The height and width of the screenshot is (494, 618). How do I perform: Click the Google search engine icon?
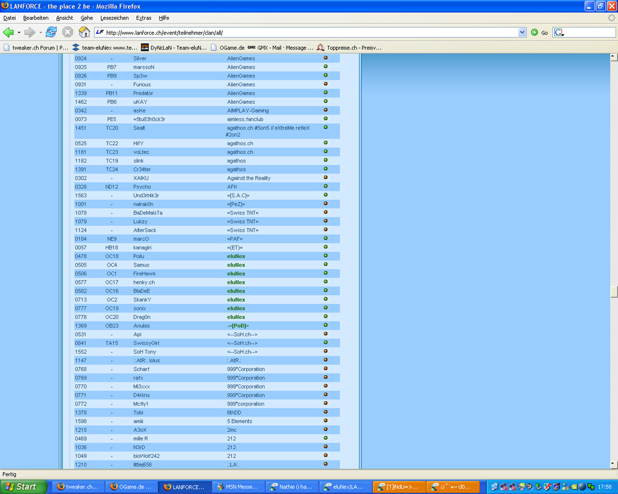tap(559, 33)
